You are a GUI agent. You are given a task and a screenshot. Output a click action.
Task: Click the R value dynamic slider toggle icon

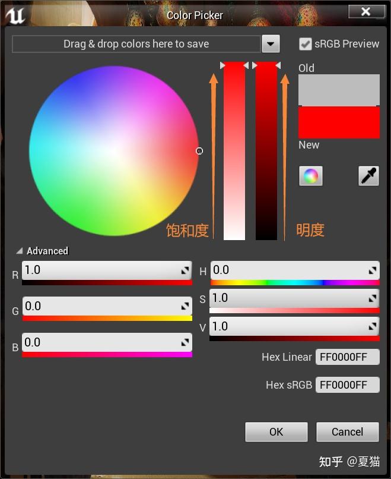click(x=186, y=270)
